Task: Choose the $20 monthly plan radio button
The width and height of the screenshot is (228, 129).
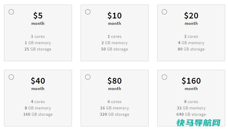Action: click(164, 12)
